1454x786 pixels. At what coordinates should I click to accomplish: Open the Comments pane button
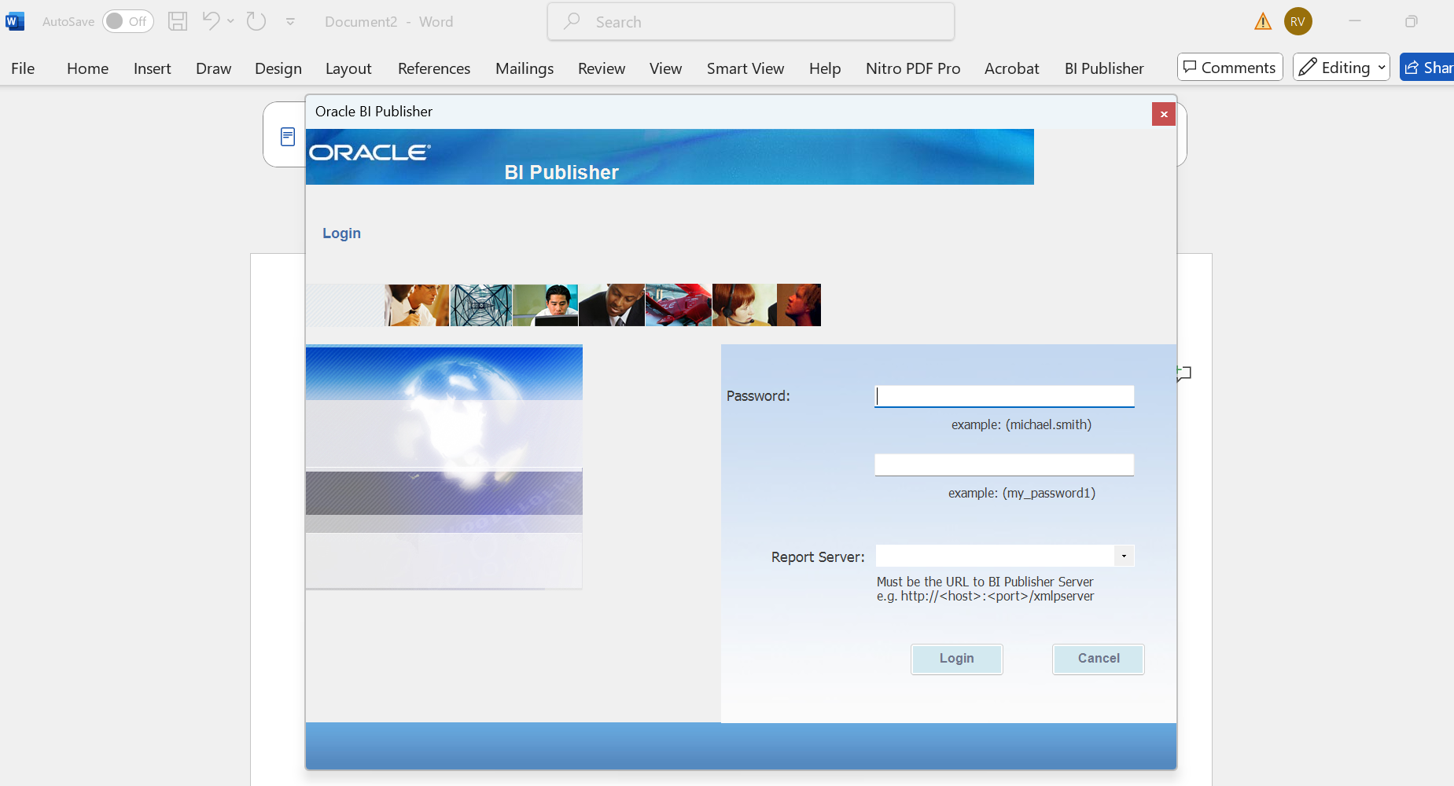1230,68
